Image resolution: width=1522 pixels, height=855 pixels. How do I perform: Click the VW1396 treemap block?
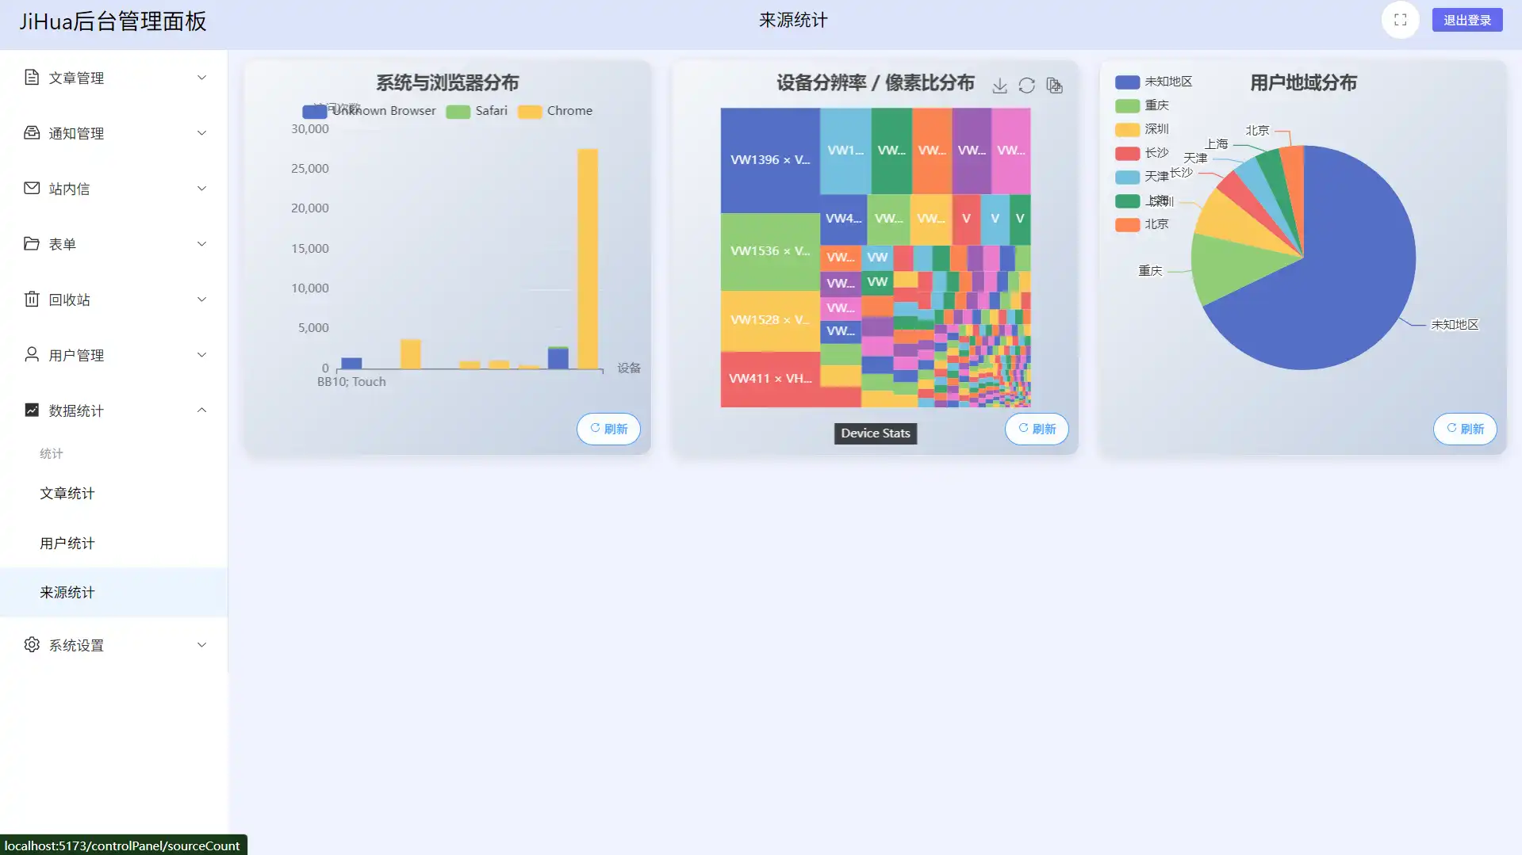pos(769,160)
